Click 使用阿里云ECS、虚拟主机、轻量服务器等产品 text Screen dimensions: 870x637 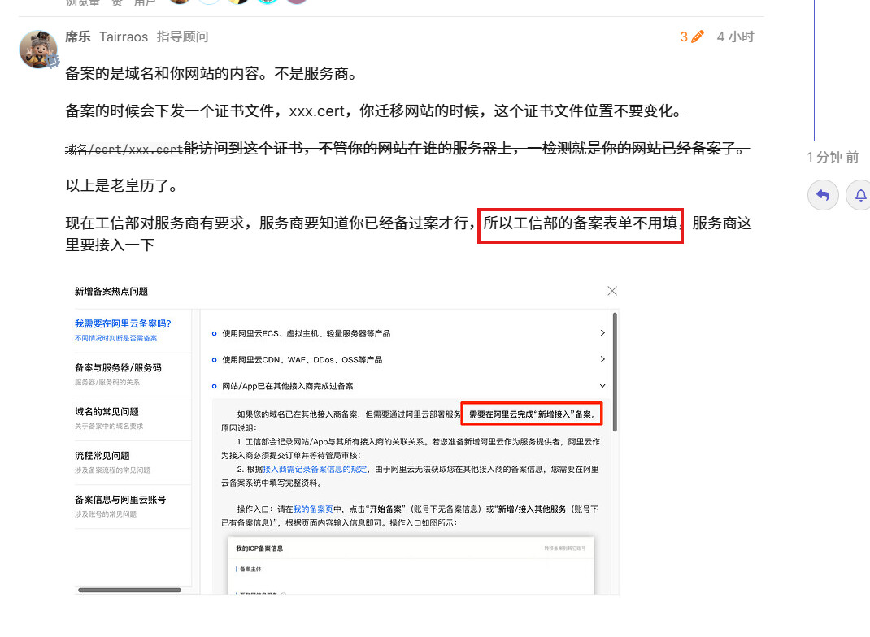pyautogui.click(x=307, y=333)
